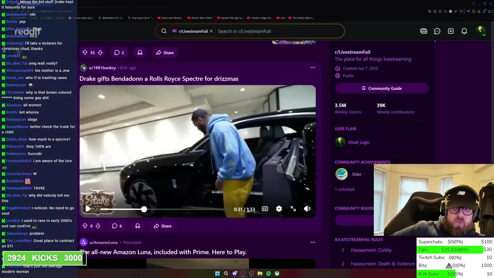Downvote the Drake Rolls Royce post
Image resolution: width=494 pixels, height=278 pixels.
coord(98,226)
